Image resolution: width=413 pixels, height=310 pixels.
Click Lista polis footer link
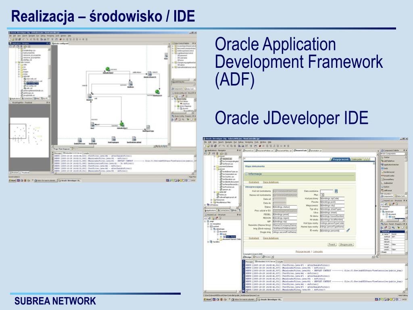(318, 251)
